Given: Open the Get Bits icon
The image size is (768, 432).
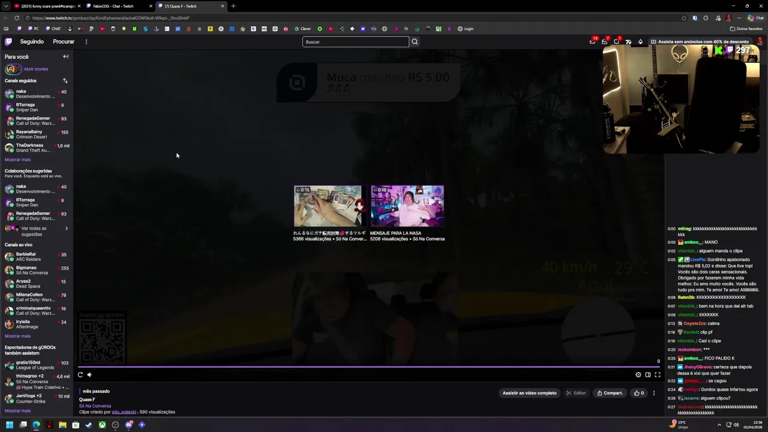Looking at the screenshot, I should (640, 41).
